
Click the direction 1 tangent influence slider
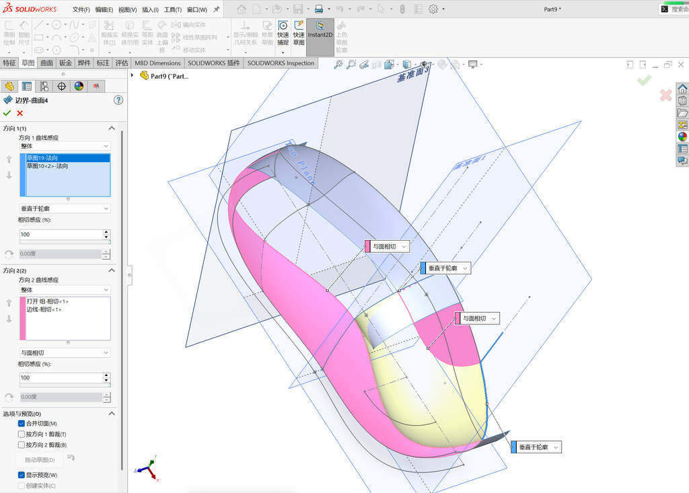coord(65,241)
